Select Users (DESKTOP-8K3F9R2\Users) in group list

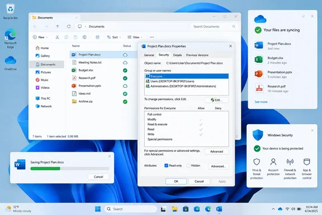point(187,81)
